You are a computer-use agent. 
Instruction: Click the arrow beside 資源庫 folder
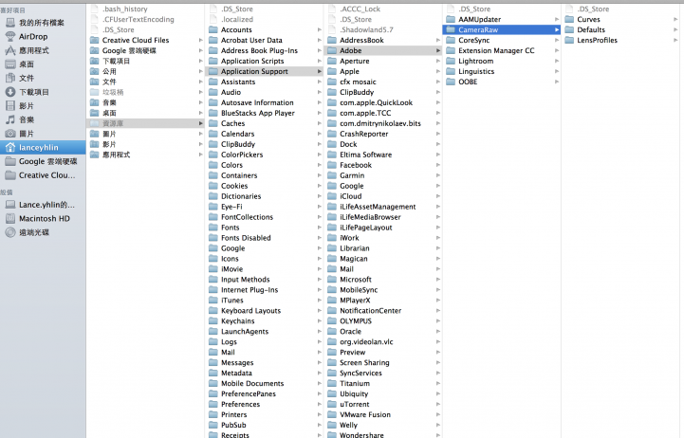click(x=201, y=123)
